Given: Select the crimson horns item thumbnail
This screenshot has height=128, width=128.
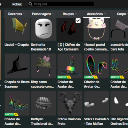Looking at the screenshot, I should tap(70, 29).
